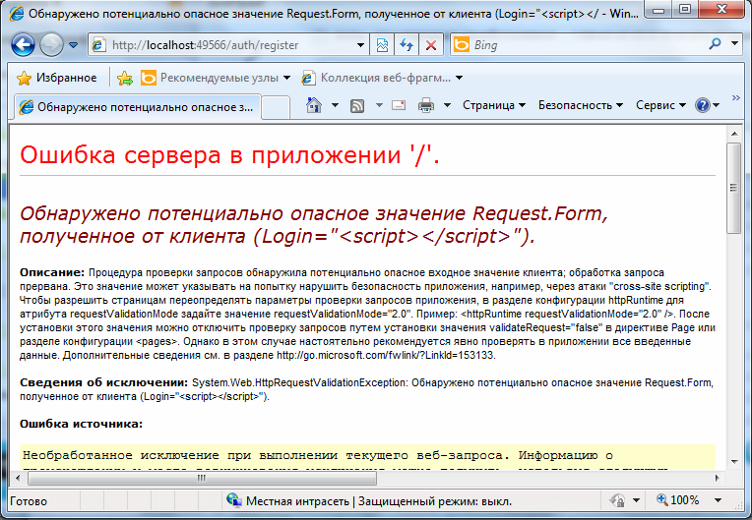Viewport: 752px width, 520px height.
Task: Expand the zoom level dropdown arrow
Action: point(718,500)
